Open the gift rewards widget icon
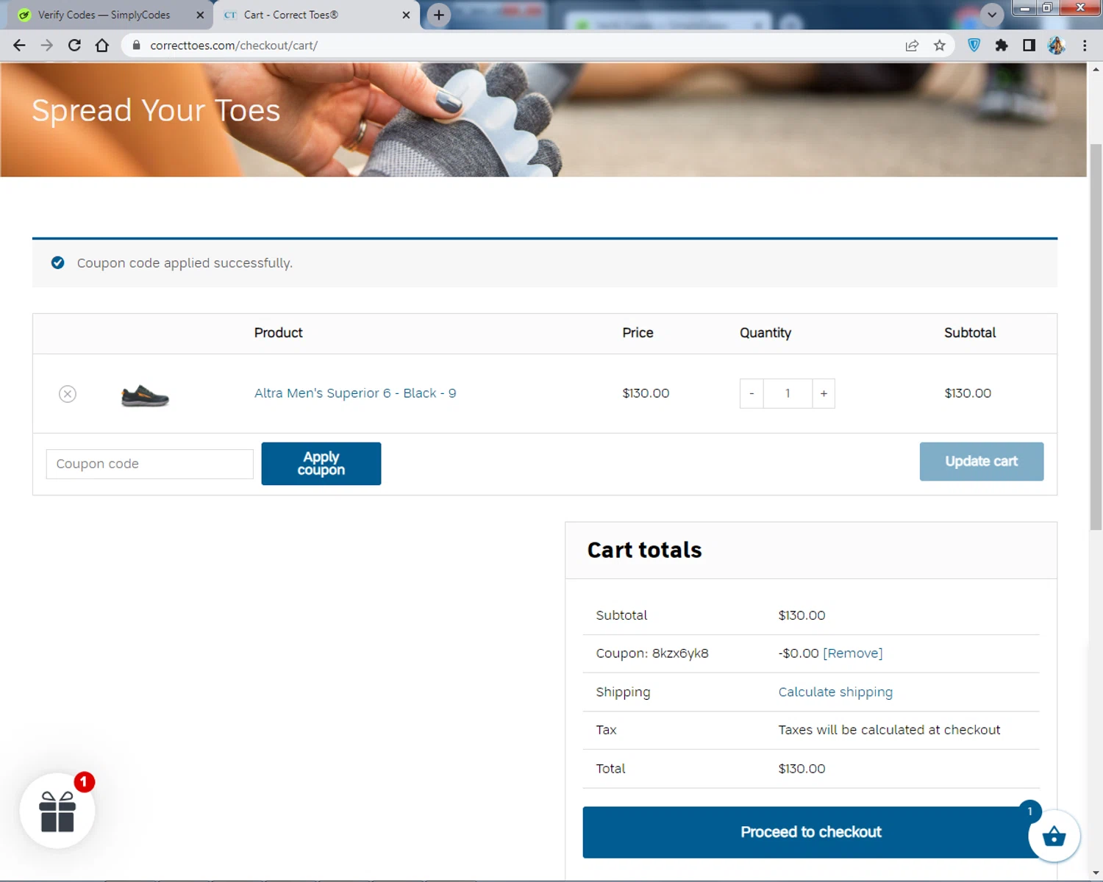The width and height of the screenshot is (1103, 882). point(57,811)
